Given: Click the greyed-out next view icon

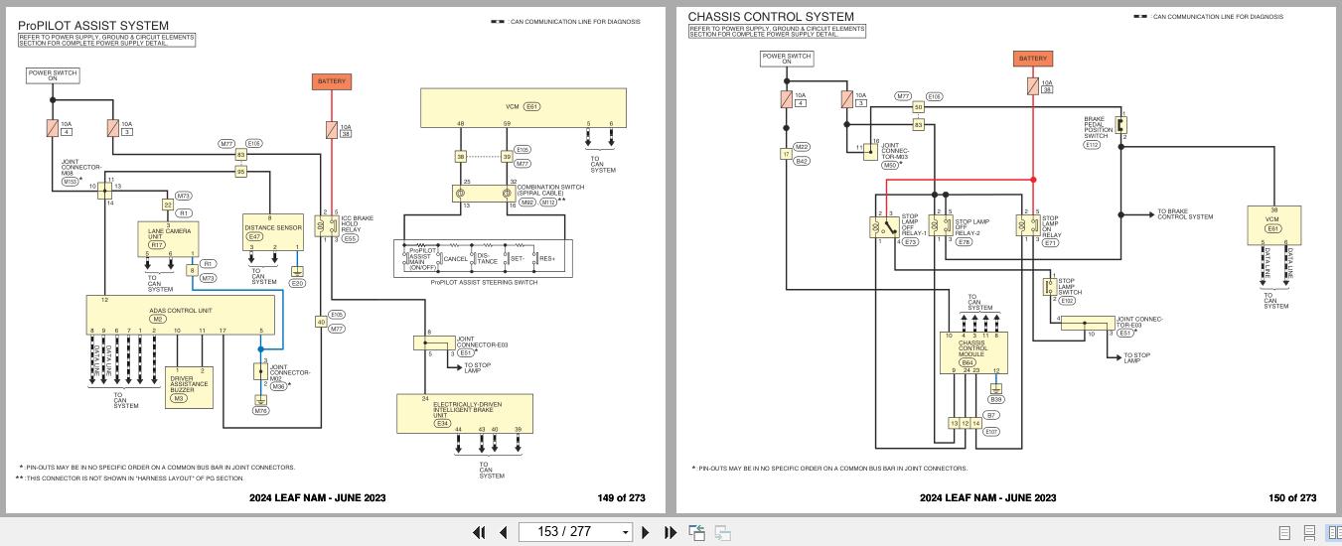Looking at the screenshot, I should point(723,532).
